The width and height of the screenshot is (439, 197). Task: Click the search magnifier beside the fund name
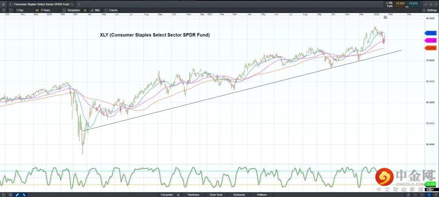72,4
